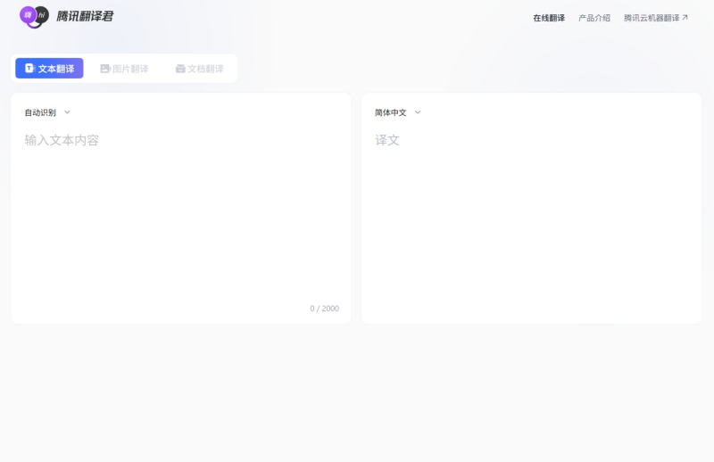Expand the chevron next to 自动识别
Viewport: 714px width, 462px height.
pos(67,112)
